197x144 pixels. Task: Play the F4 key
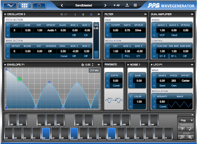[168, 134]
